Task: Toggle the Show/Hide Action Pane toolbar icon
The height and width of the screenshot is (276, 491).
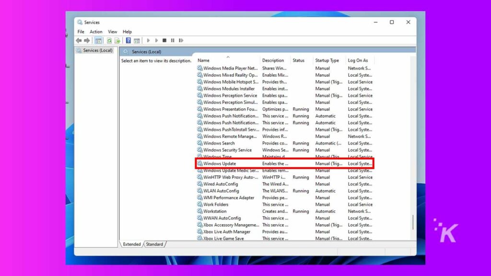Action: click(137, 40)
